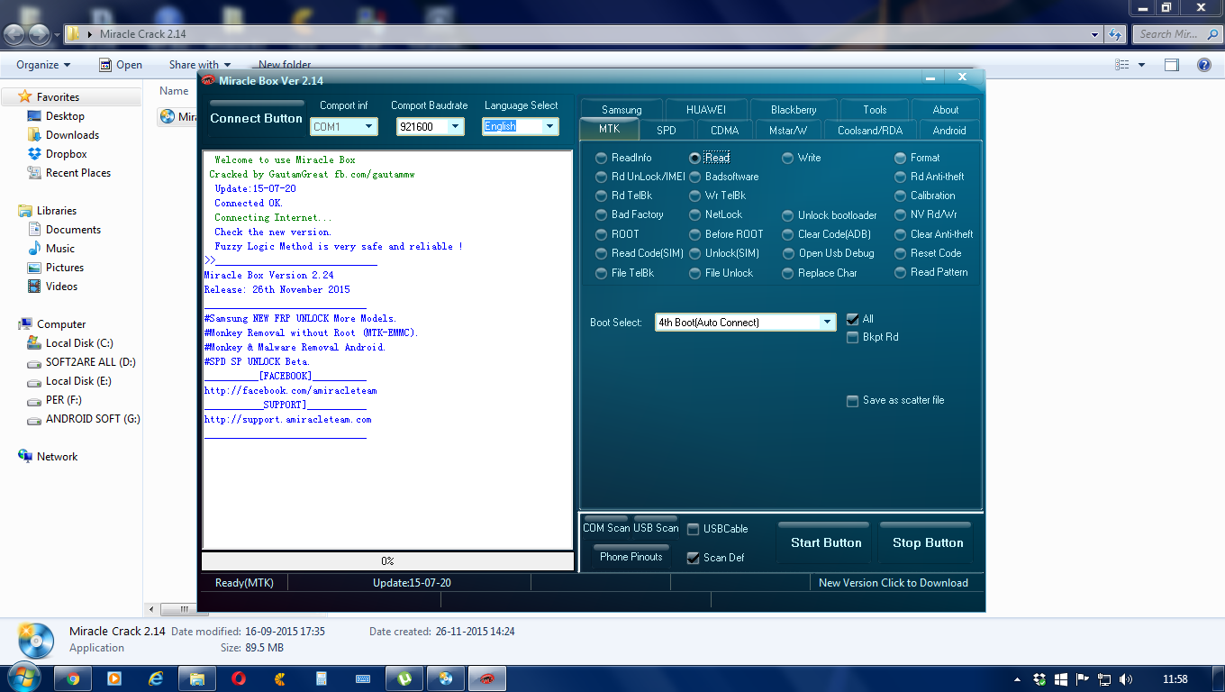The height and width of the screenshot is (692, 1225).
Task: Switch to the Coolsand/RDA tab
Action: pos(870,131)
